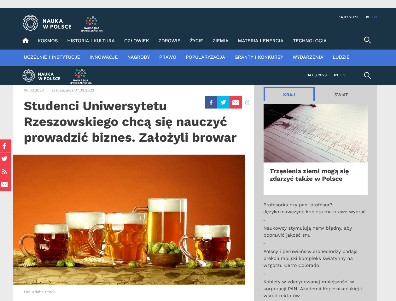Select the KRAJ tab
The image size is (396, 301).
[289, 95]
